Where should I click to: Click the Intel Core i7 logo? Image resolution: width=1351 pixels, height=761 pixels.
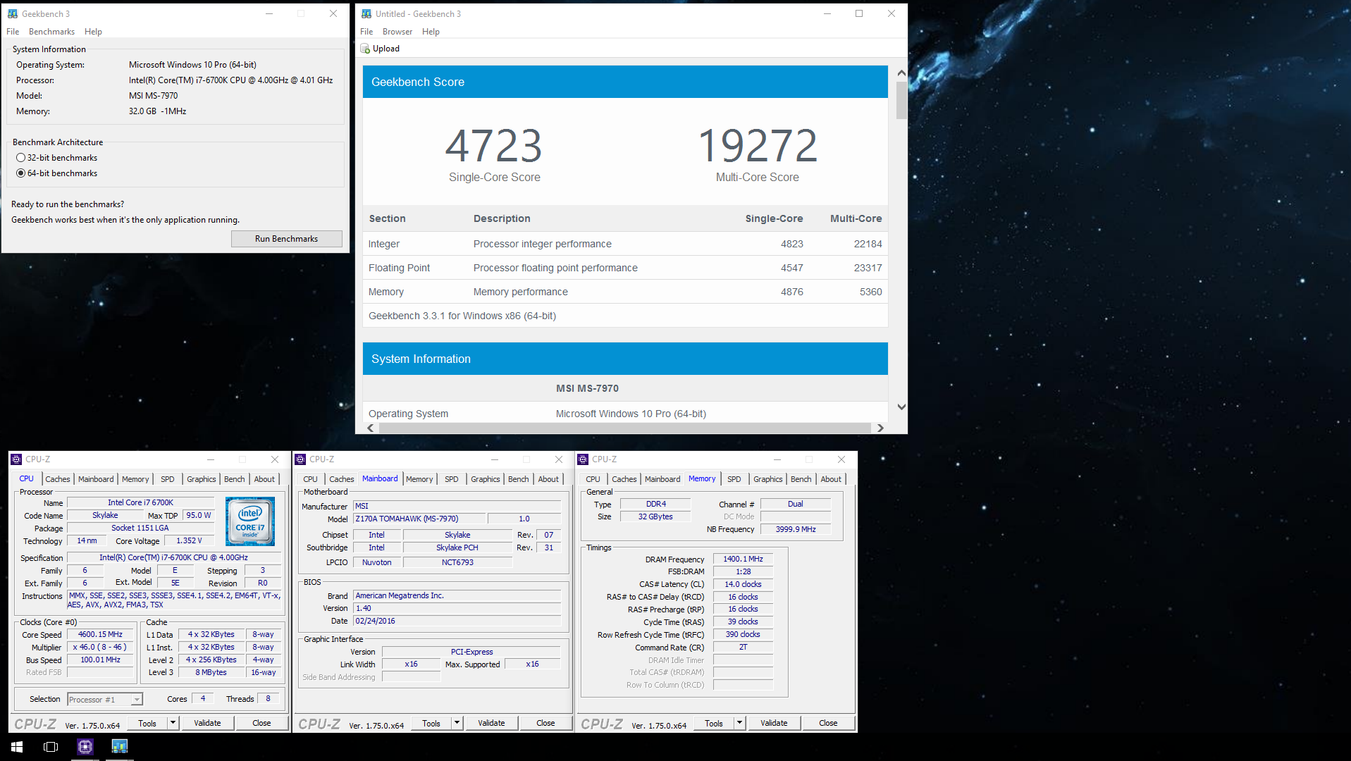(x=250, y=521)
